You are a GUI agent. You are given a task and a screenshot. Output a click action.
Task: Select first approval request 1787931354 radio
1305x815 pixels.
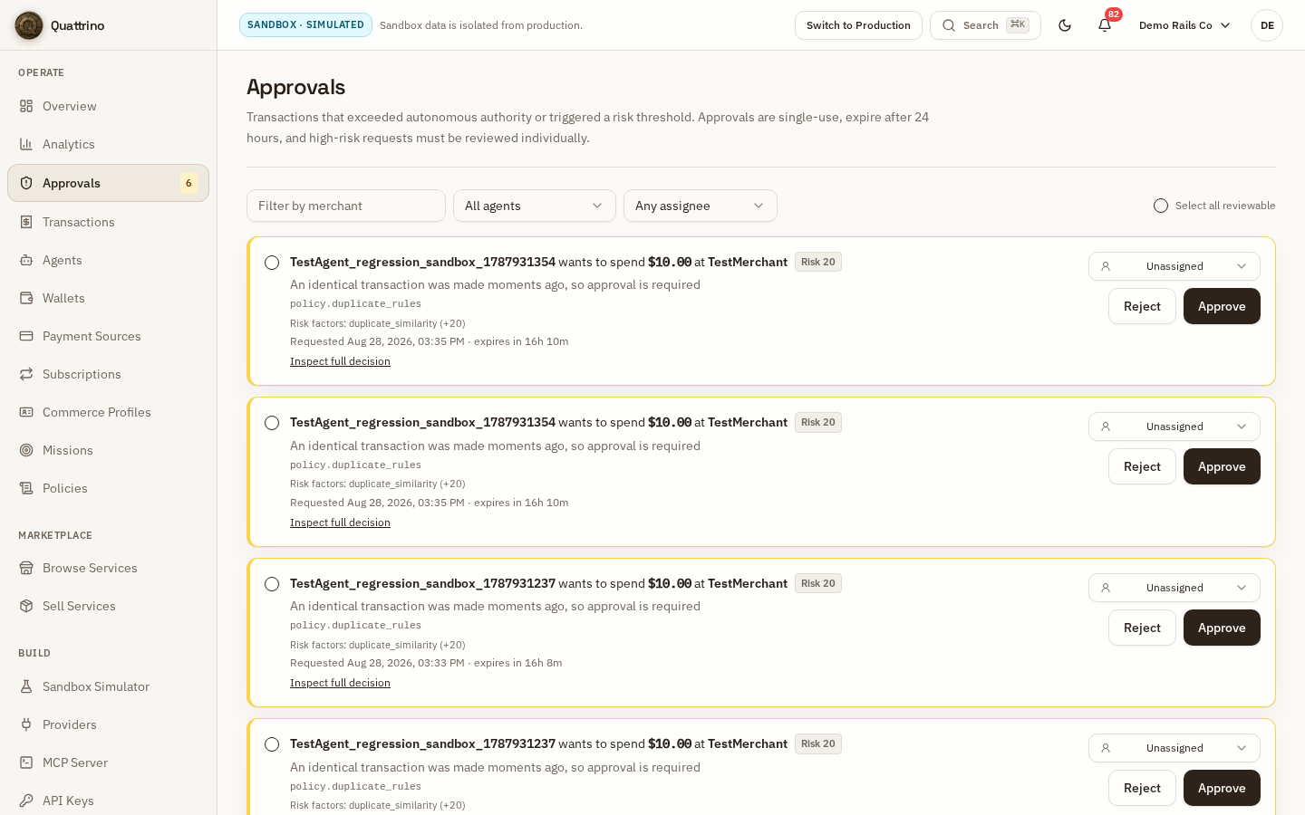pyautogui.click(x=272, y=263)
